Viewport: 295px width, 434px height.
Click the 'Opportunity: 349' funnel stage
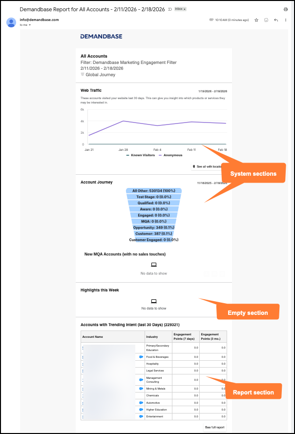click(154, 227)
